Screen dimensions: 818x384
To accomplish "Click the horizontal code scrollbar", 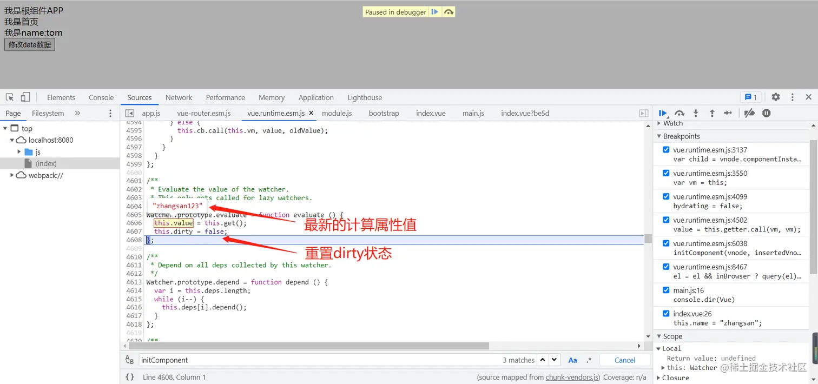I will pos(308,346).
